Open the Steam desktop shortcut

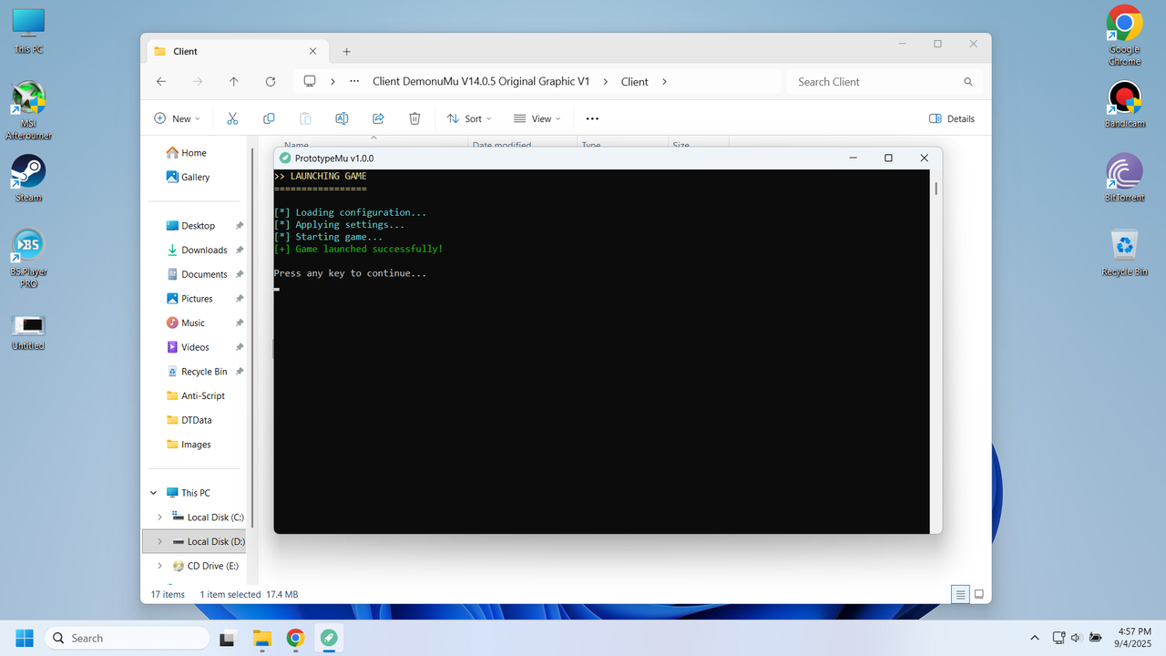click(28, 178)
